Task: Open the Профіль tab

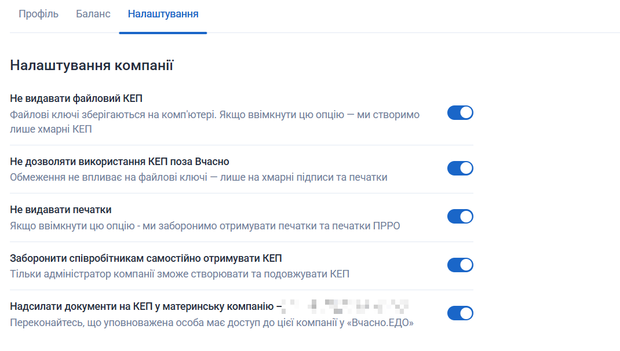Action: pyautogui.click(x=38, y=14)
